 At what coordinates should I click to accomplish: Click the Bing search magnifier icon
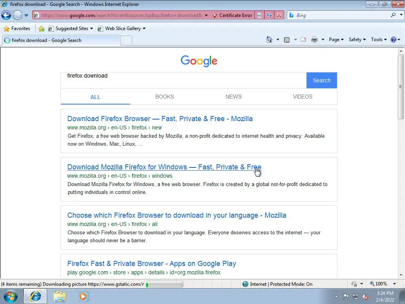(393, 15)
